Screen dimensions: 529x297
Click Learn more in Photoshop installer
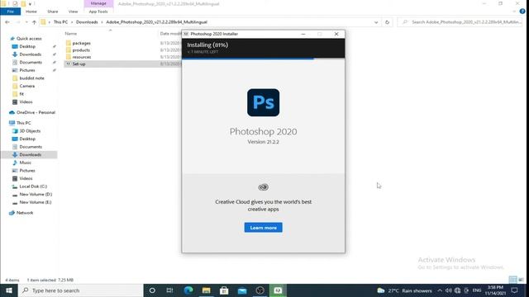click(x=263, y=228)
